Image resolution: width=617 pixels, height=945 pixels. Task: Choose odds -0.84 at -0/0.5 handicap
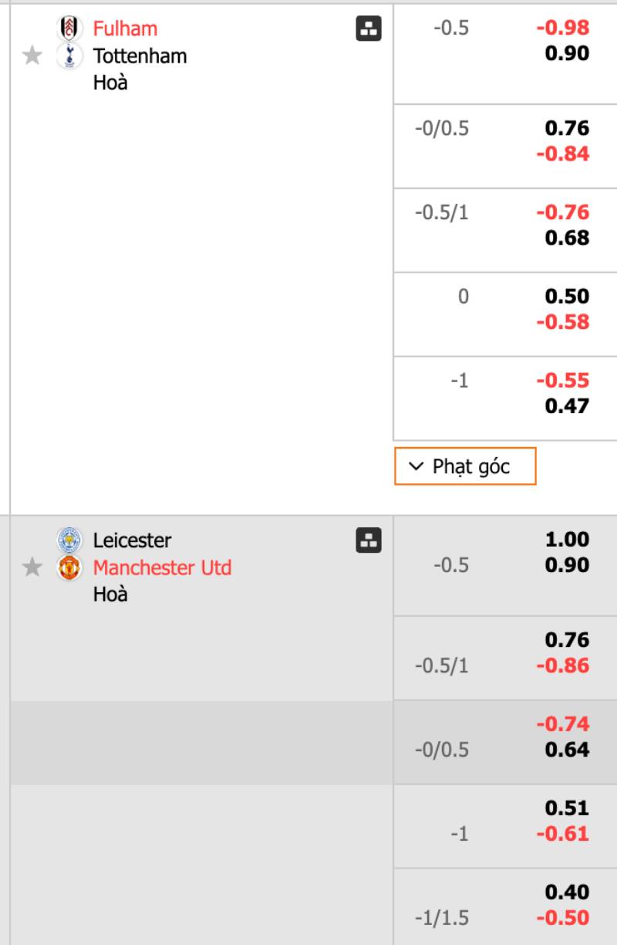pyautogui.click(x=563, y=154)
